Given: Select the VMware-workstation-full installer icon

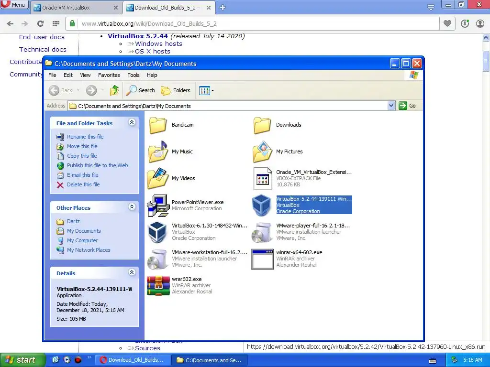Looking at the screenshot, I should (157, 259).
